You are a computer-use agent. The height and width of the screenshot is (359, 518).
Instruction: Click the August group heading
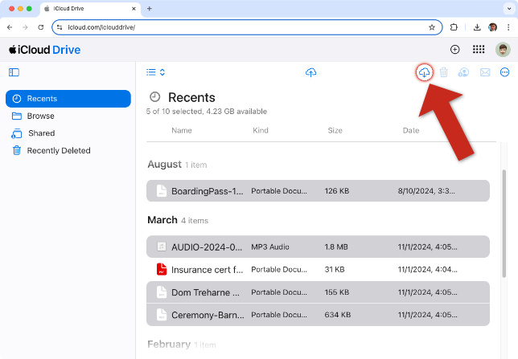(x=165, y=165)
